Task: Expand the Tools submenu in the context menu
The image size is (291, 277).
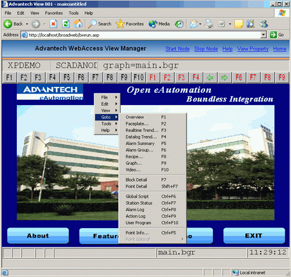Action: tap(107, 124)
